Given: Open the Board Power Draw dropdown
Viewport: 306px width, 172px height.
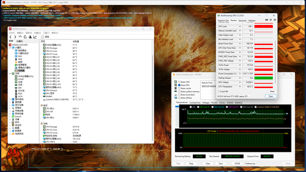Looking at the screenshot, I should pos(240,44).
